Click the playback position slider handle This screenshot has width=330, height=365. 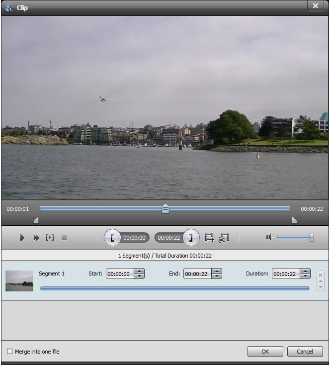[x=165, y=209]
